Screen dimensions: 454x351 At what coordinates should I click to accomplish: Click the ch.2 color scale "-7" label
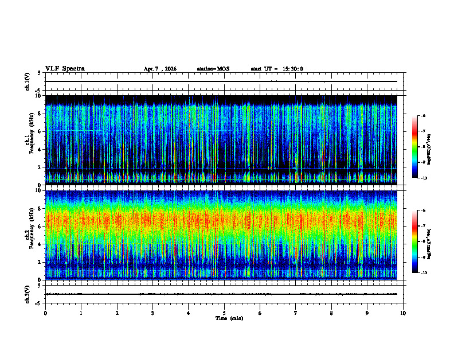click(423, 226)
